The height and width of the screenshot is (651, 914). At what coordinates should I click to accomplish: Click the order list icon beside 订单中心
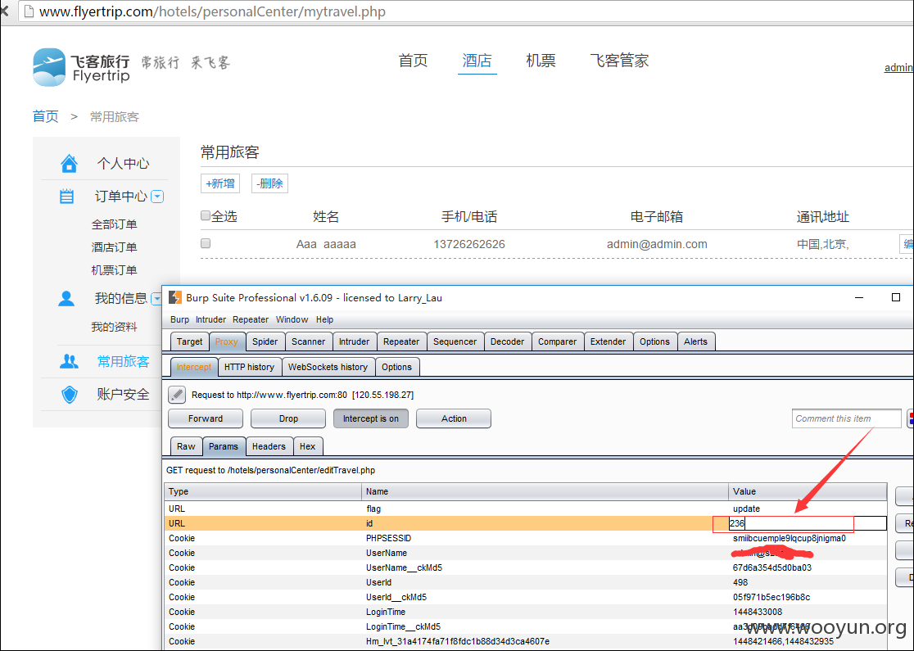click(67, 197)
